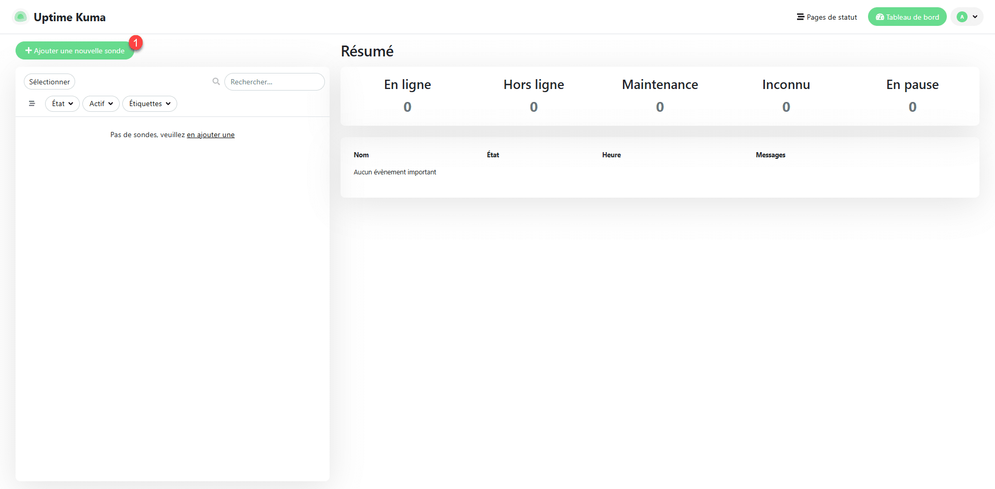The height and width of the screenshot is (489, 995).
Task: Click the Uptime Kuma logo icon
Action: [20, 17]
